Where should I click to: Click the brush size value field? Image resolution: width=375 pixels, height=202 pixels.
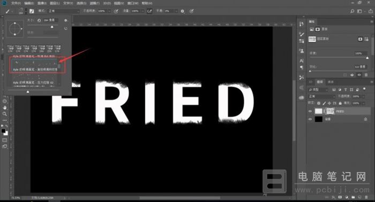[50, 20]
